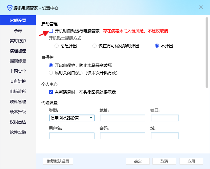
Task: Focus the 密码 input field
Action: click(123, 136)
